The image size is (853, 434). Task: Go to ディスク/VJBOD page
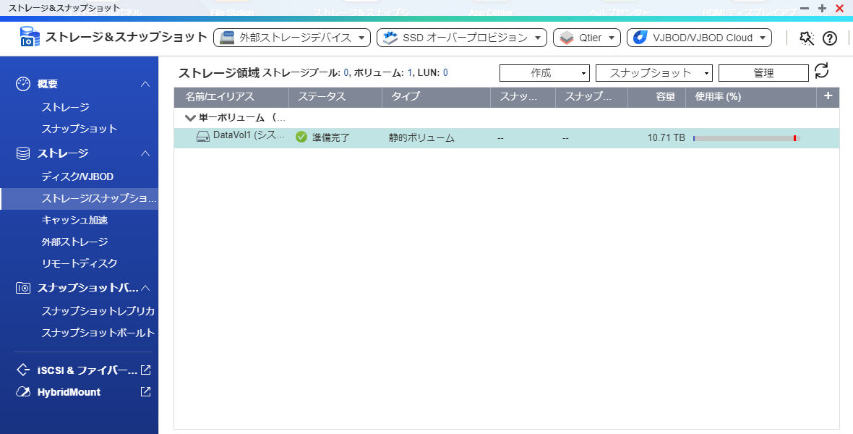77,176
